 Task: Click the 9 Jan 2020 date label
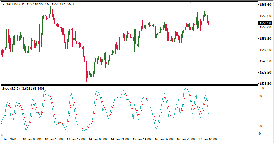[8, 139]
